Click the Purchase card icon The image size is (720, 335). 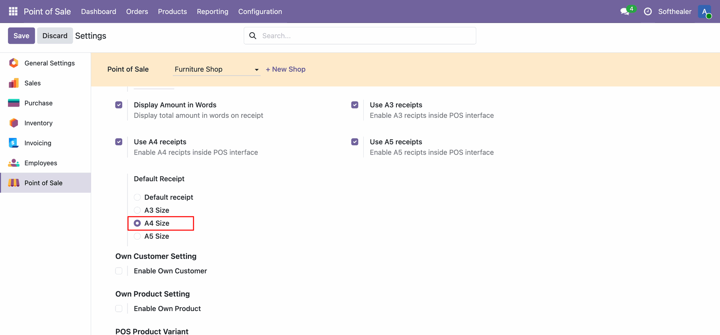coord(14,103)
